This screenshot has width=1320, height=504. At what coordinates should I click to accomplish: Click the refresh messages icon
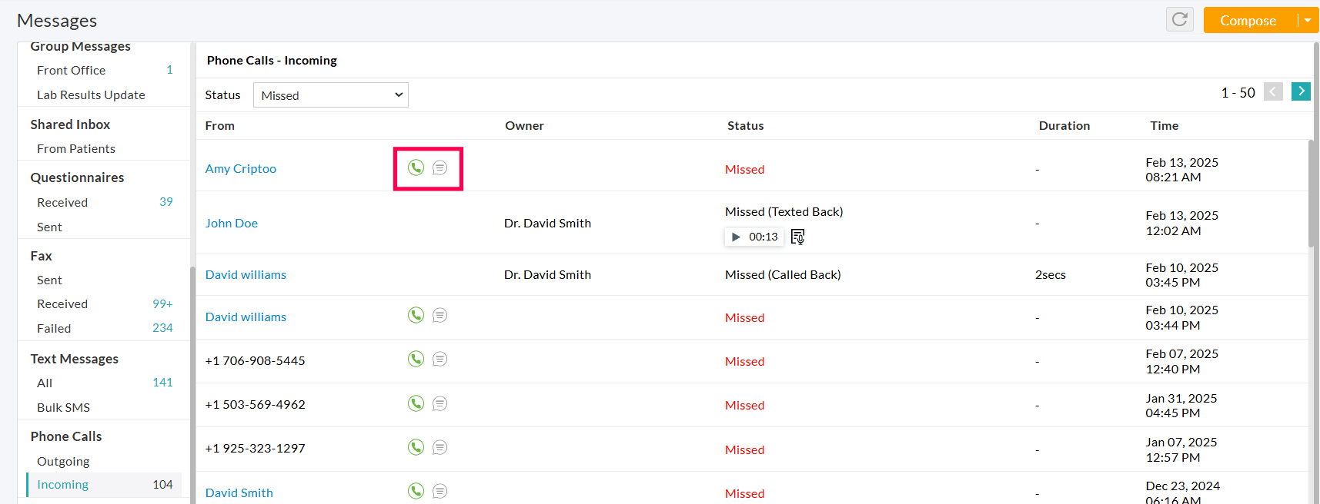coord(1179,19)
